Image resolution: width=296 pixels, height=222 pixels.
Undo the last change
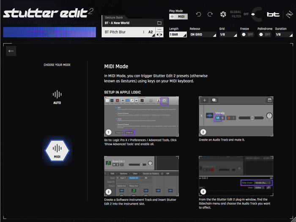(198, 14)
